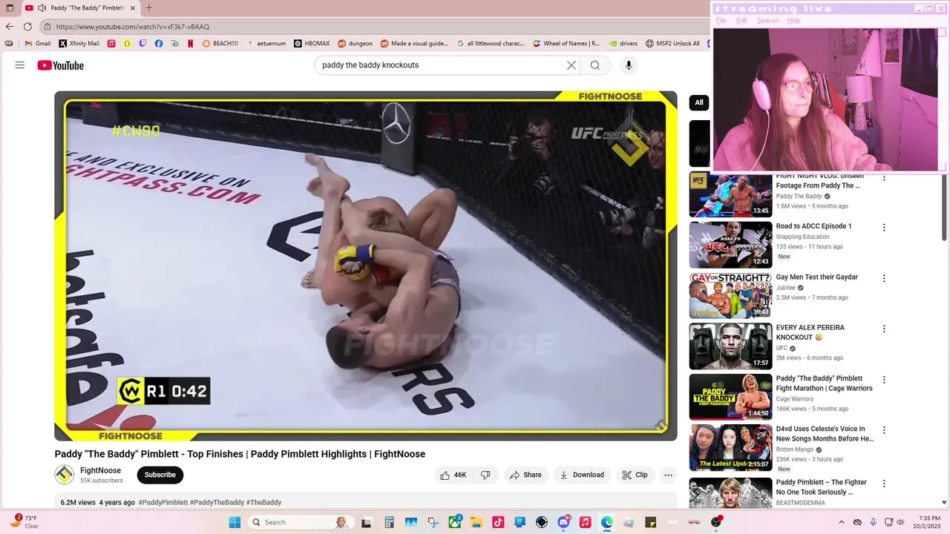This screenshot has width=950, height=534.
Task: Open Help menu in streaming live window
Action: 793,21
